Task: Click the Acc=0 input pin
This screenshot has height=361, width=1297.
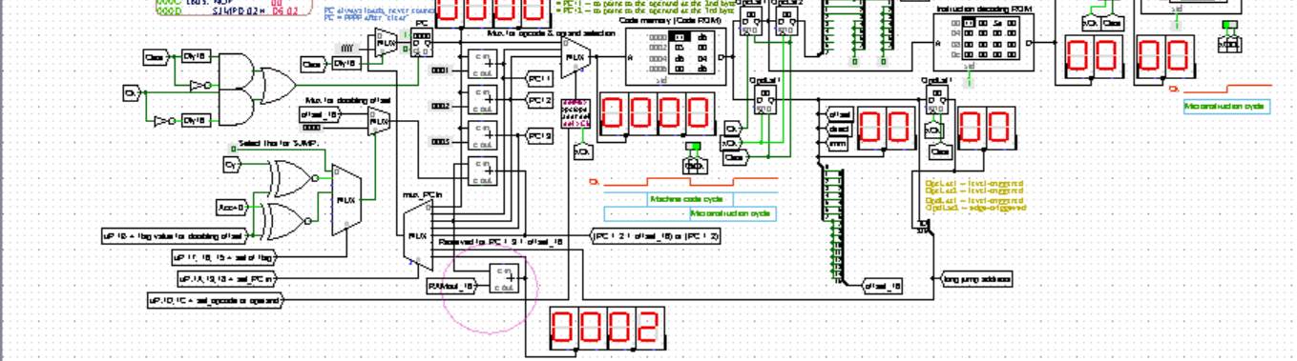Action: coord(233,207)
